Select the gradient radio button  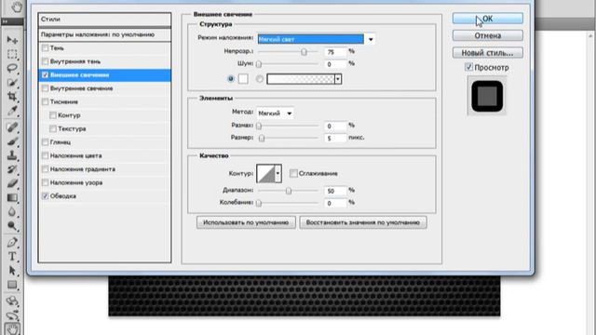pyautogui.click(x=260, y=79)
